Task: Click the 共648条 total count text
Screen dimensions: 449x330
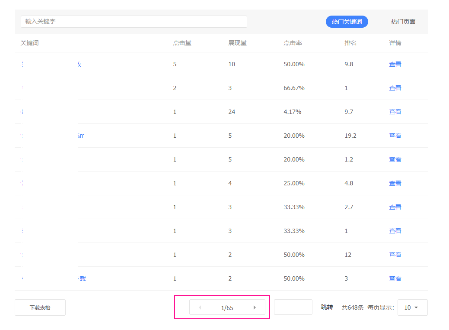Action: [x=353, y=307]
